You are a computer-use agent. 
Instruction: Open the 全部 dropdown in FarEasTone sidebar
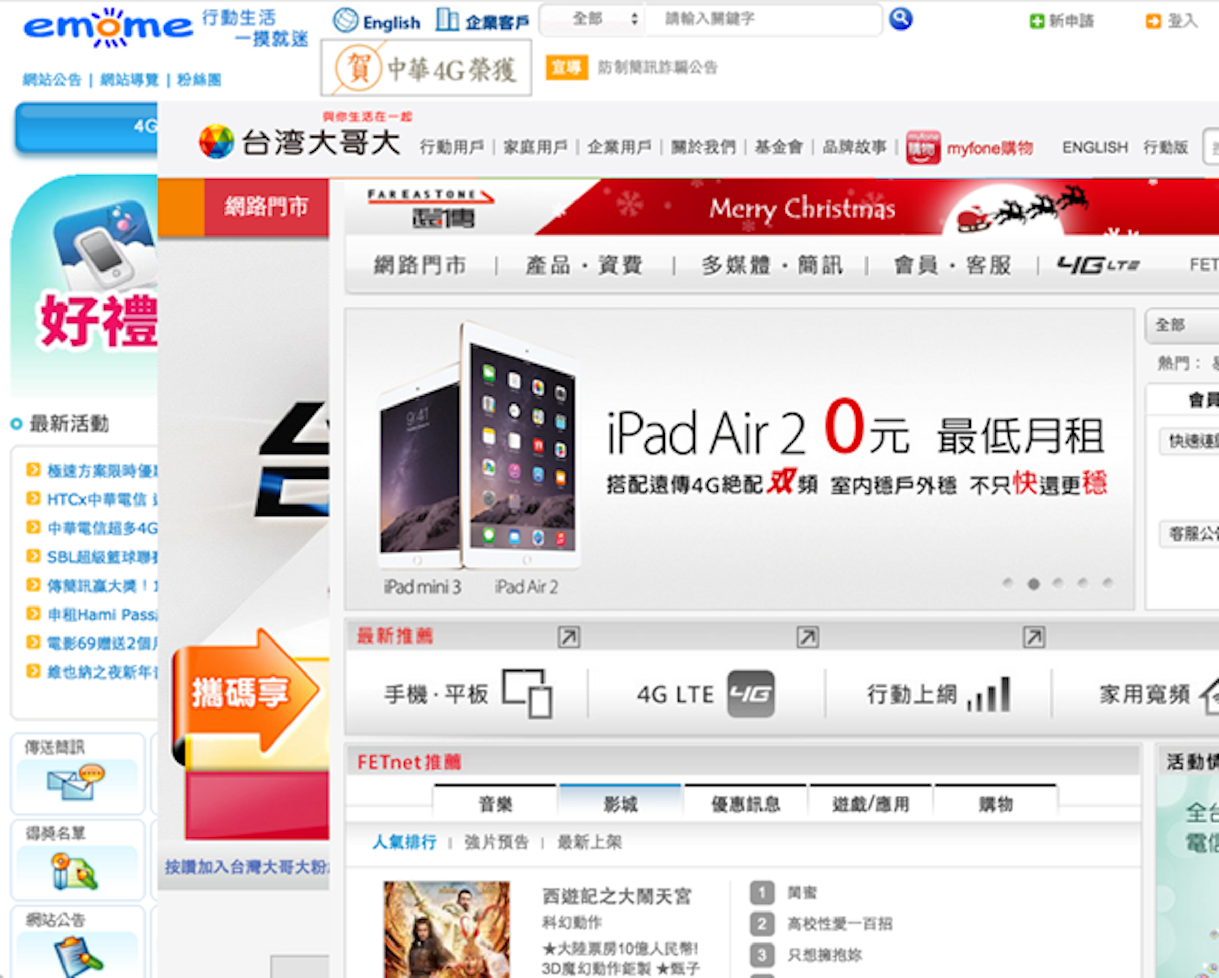(1182, 325)
